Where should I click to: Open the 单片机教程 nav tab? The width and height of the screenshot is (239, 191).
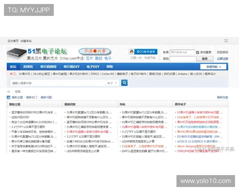[x=48, y=66]
